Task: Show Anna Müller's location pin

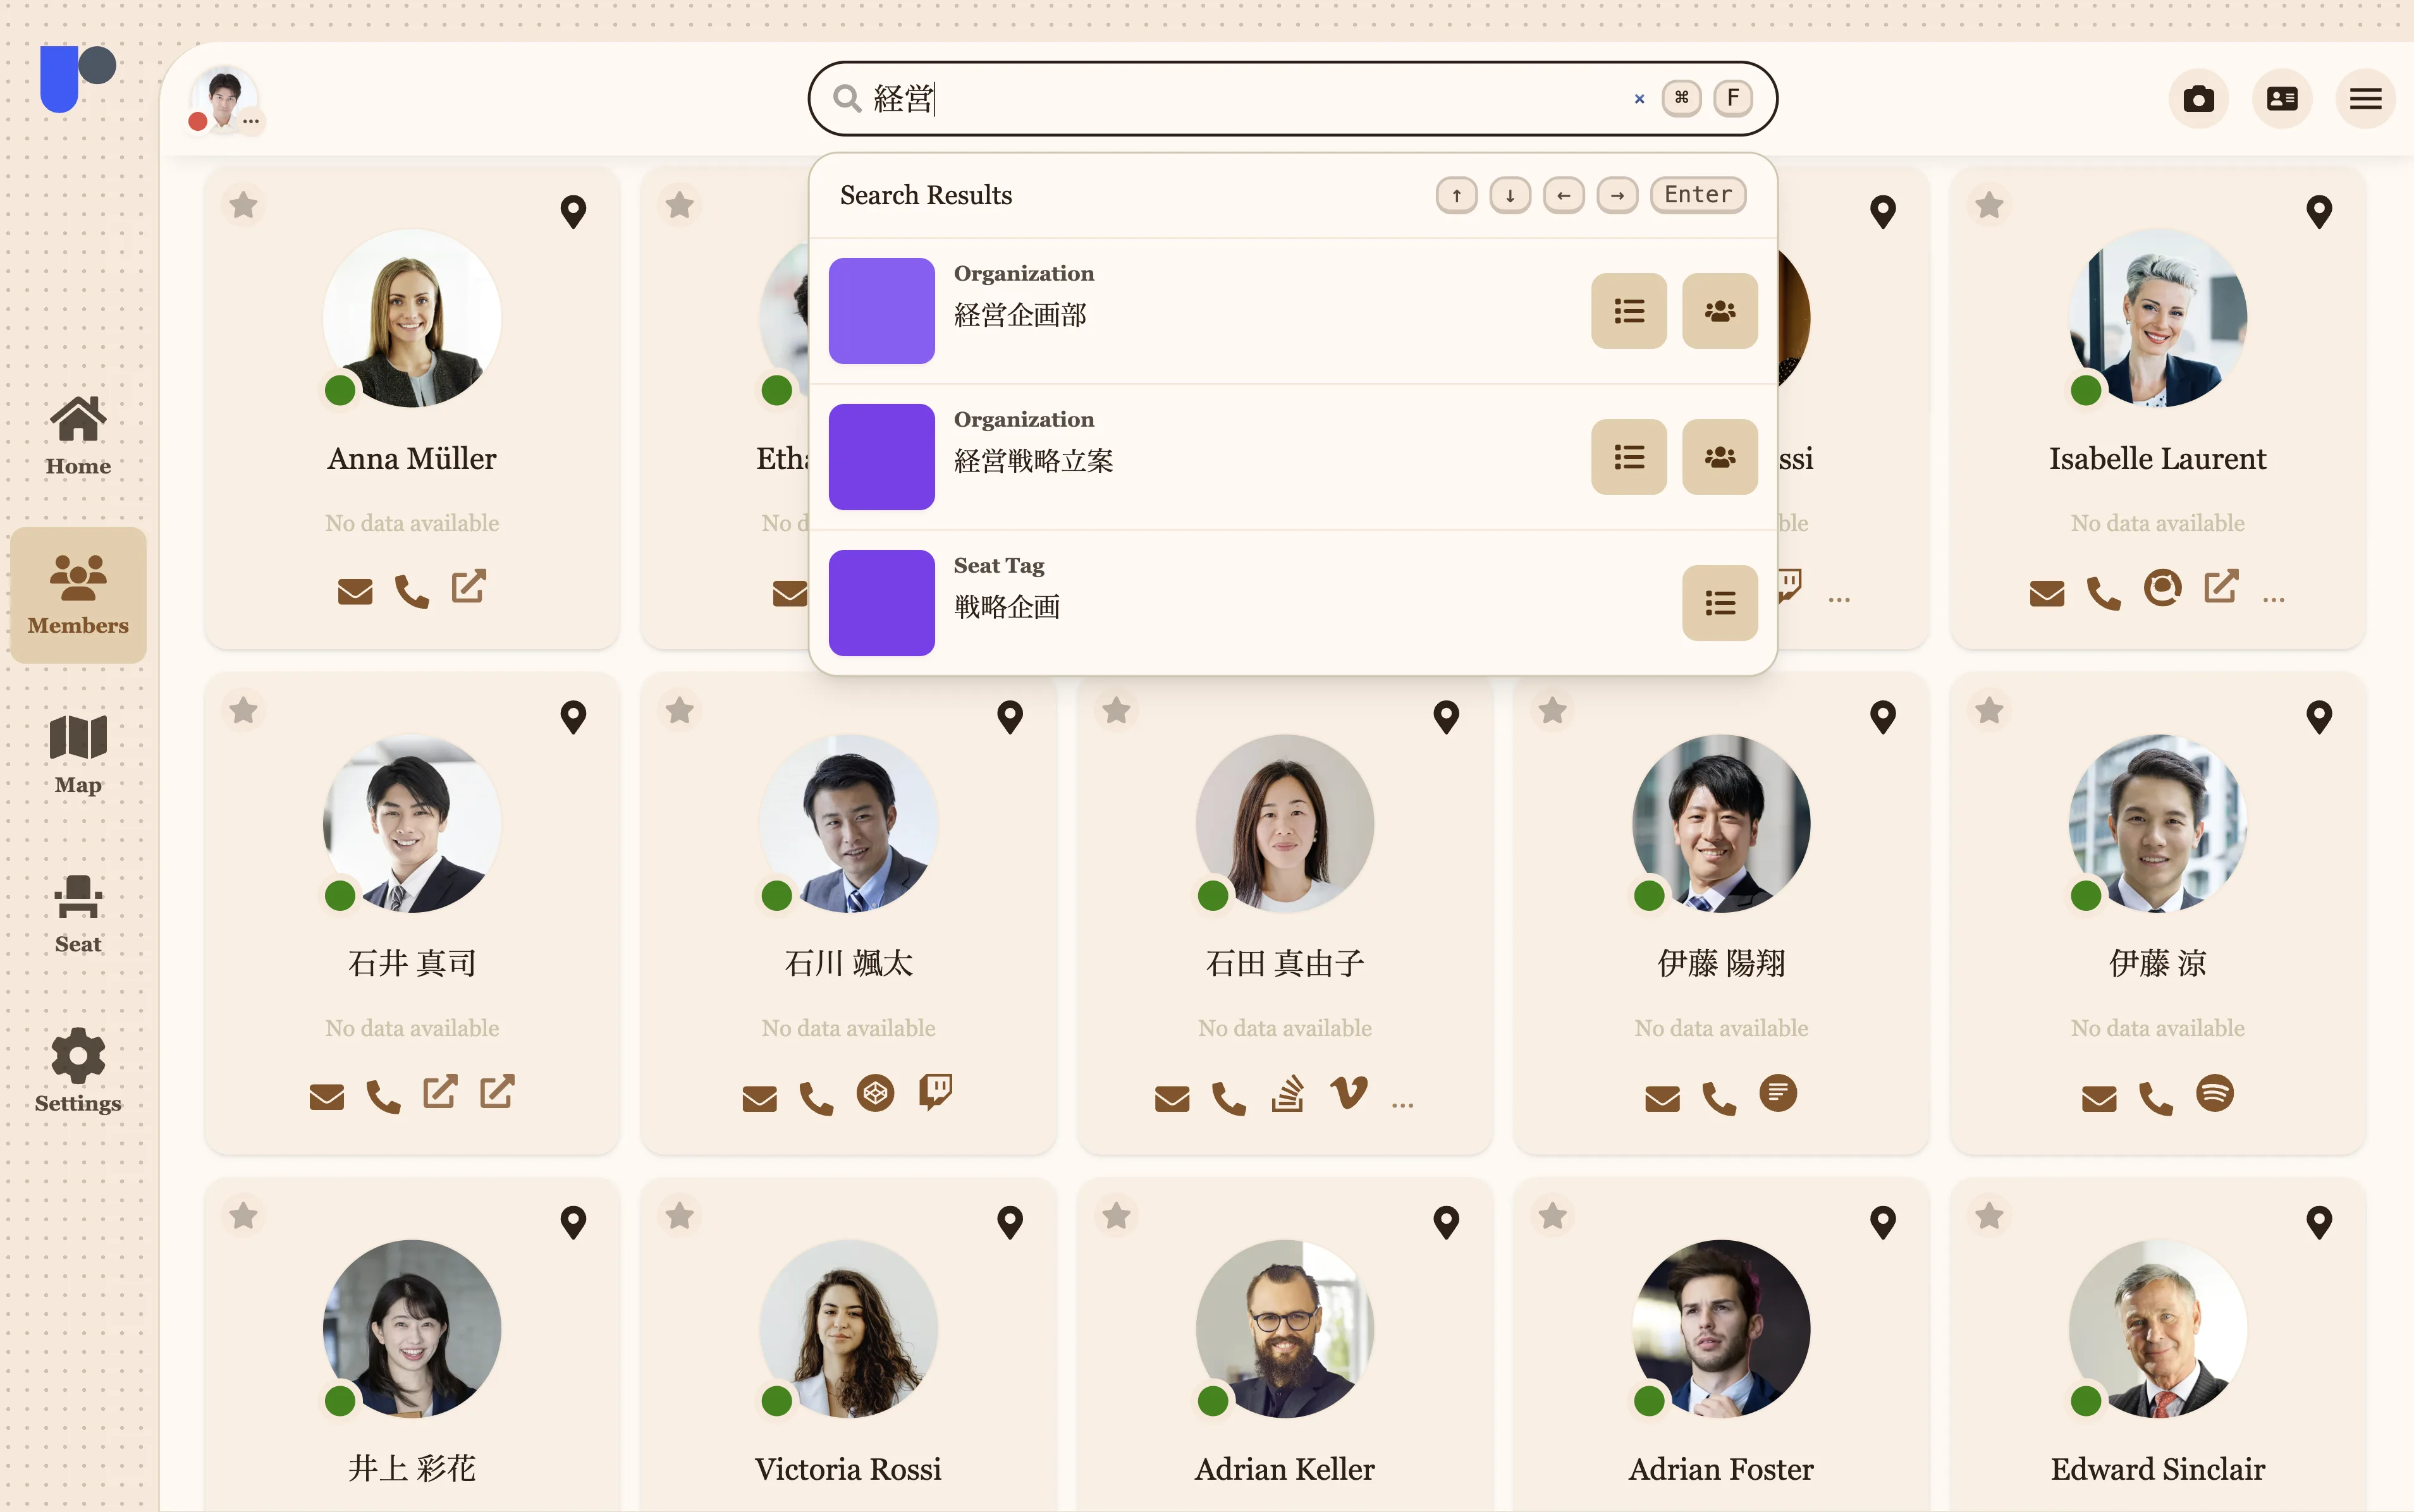Action: pos(573,212)
